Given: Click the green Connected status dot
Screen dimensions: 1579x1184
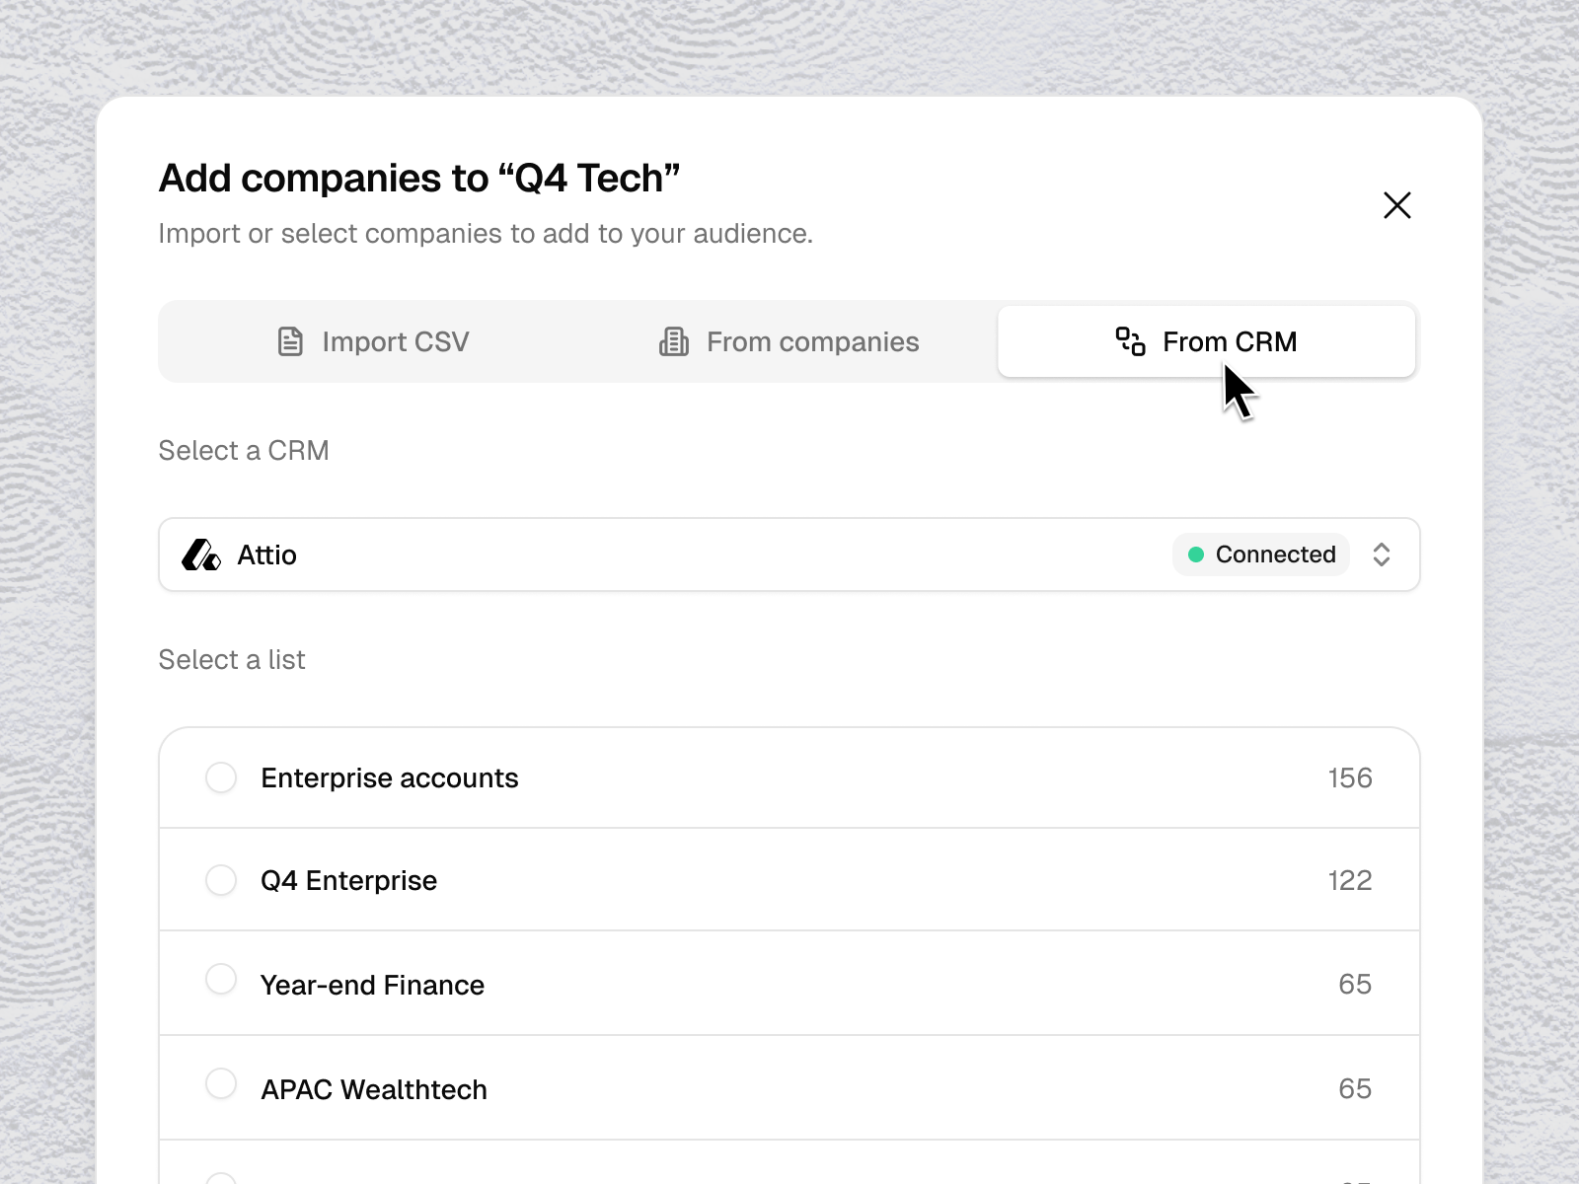Looking at the screenshot, I should 1196,555.
